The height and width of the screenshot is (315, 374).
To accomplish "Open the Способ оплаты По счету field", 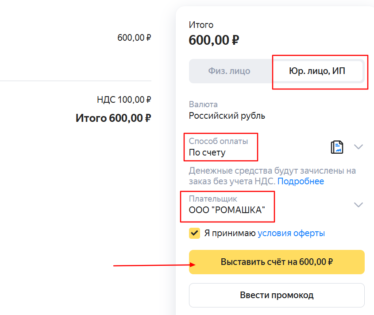I will pos(207,152).
